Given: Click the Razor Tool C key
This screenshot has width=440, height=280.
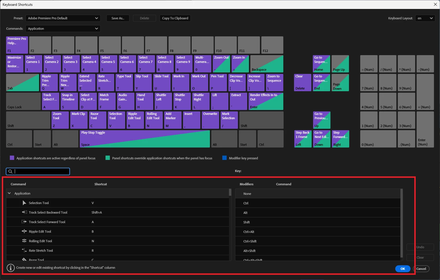Looking at the screenshot, I should [x=98, y=120].
